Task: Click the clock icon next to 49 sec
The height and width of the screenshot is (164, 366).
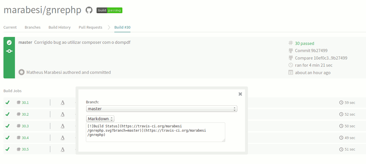Action: 341,138
